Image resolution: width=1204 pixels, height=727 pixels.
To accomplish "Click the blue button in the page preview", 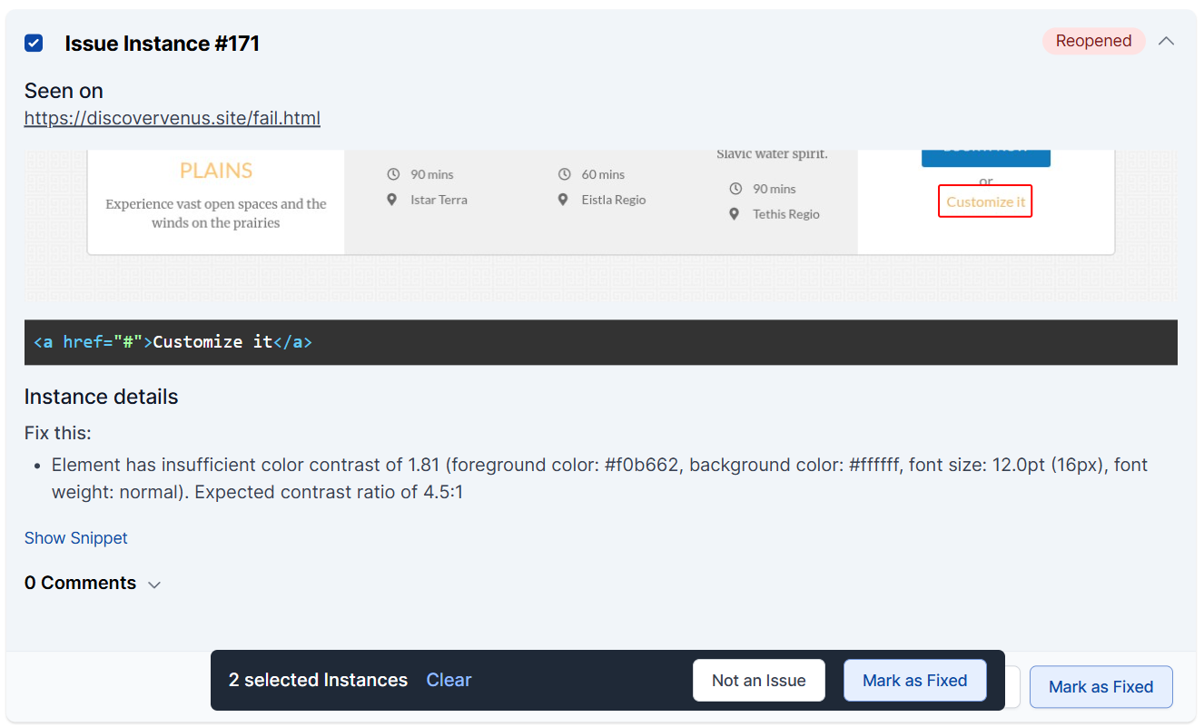I will pos(985,156).
